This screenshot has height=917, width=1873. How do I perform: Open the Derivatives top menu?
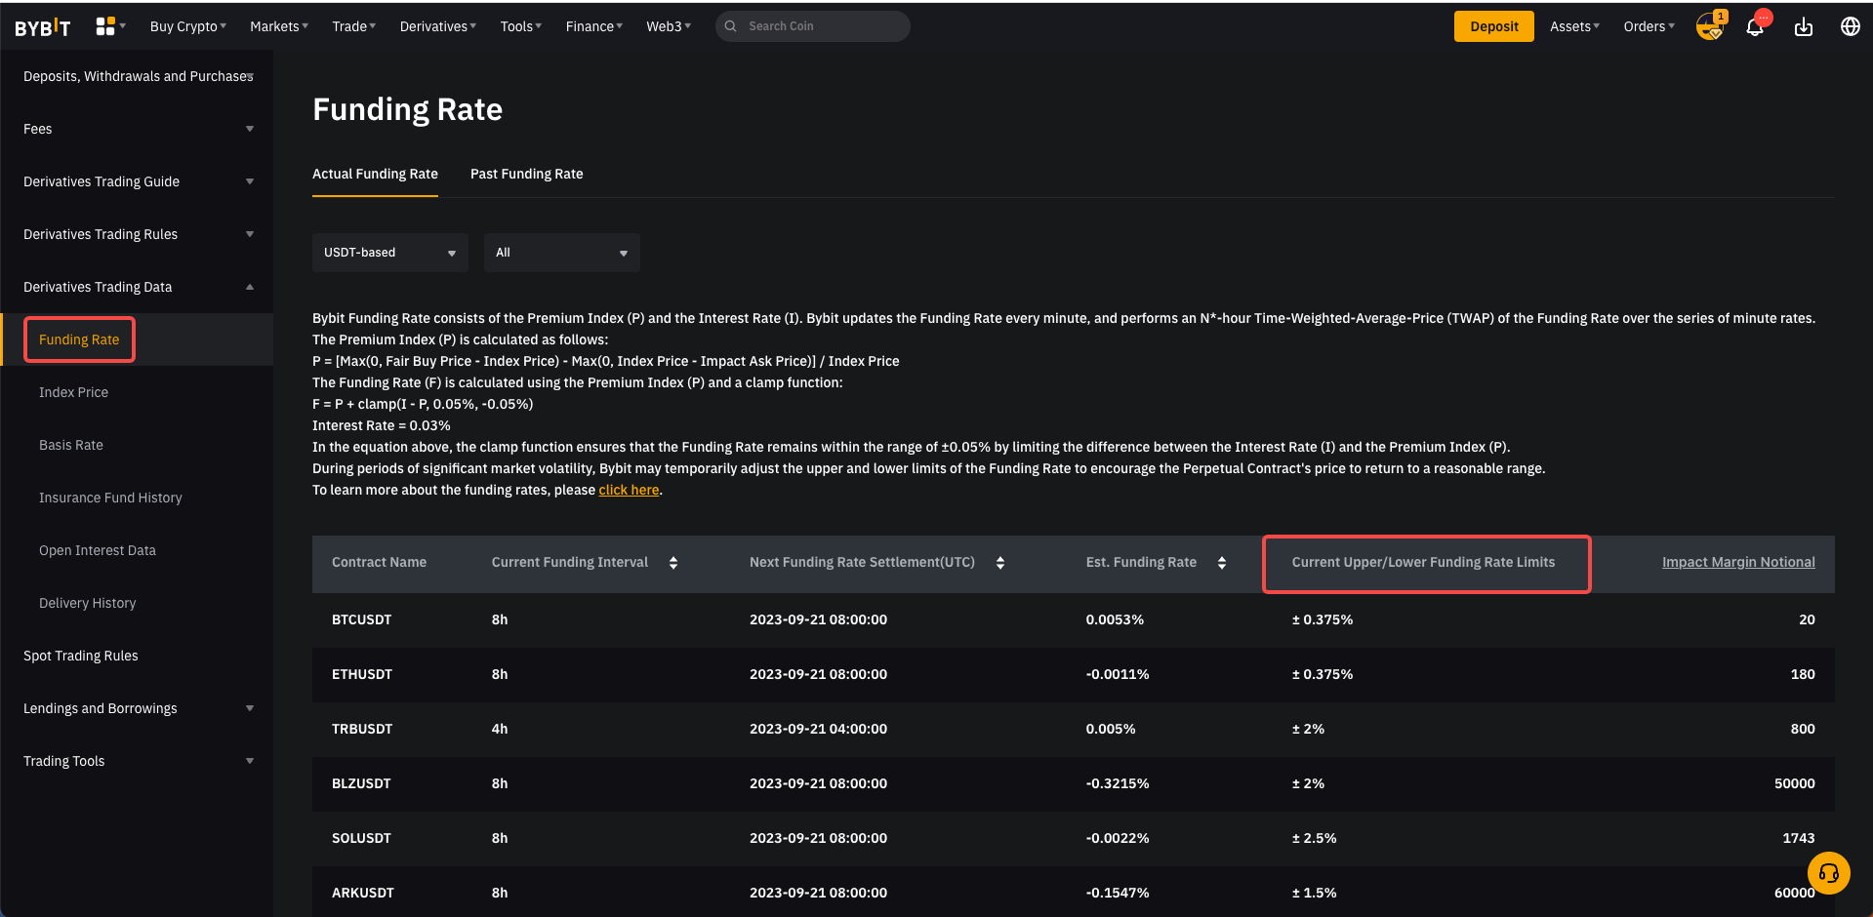tap(437, 26)
